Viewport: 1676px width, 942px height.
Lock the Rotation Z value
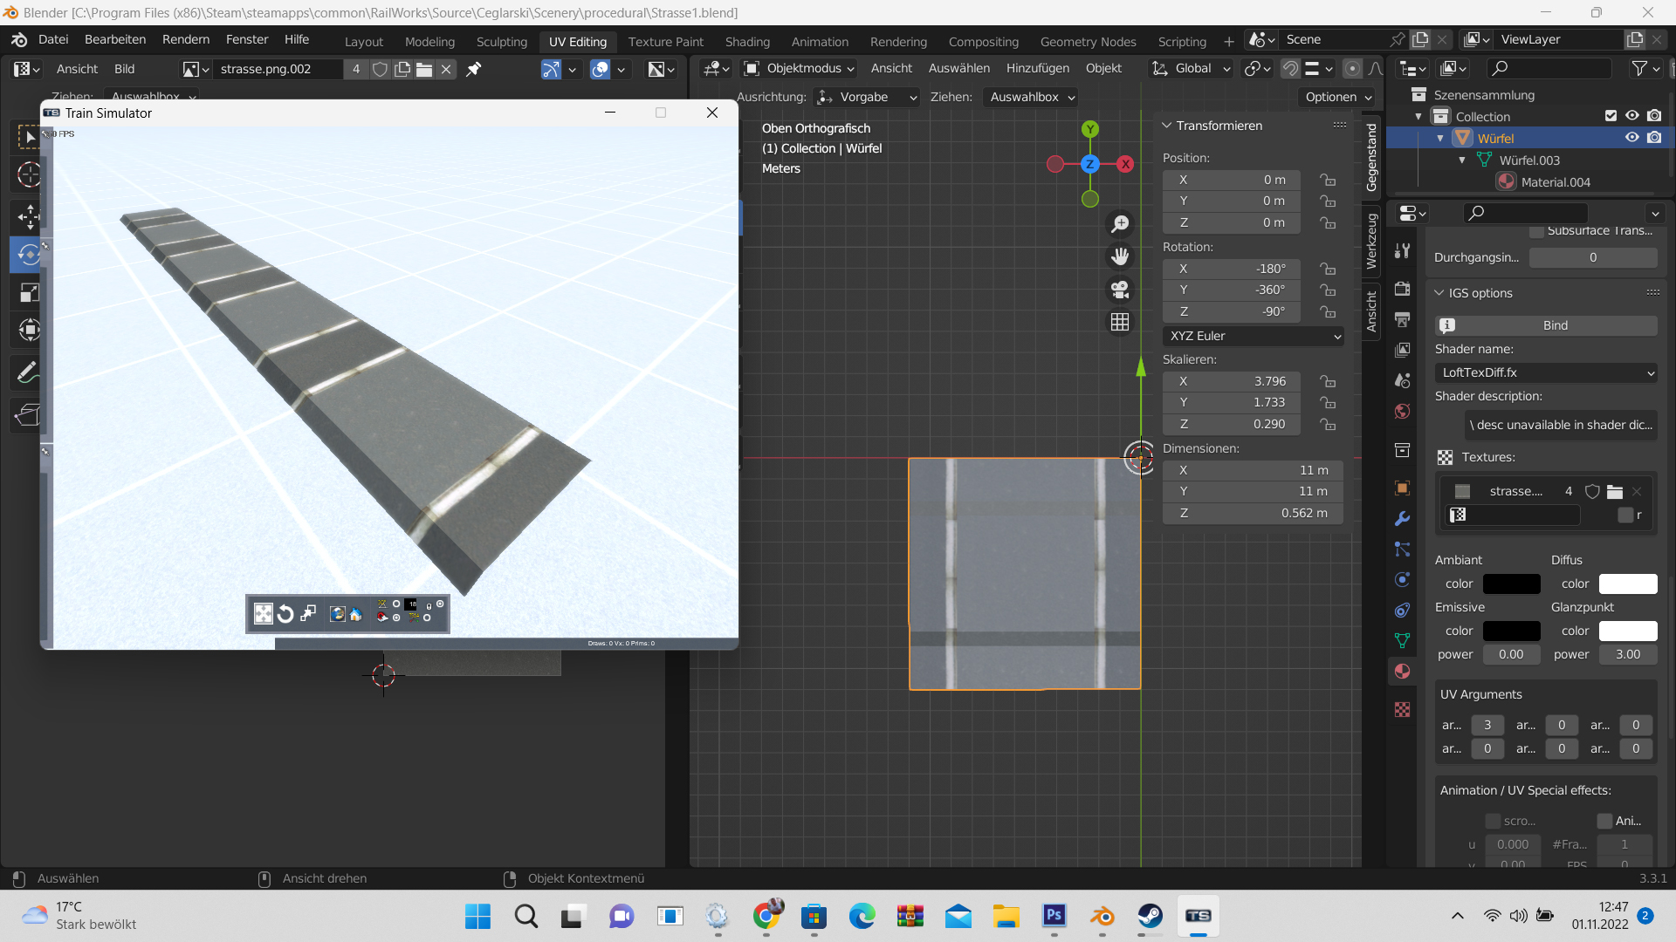pos(1328,311)
